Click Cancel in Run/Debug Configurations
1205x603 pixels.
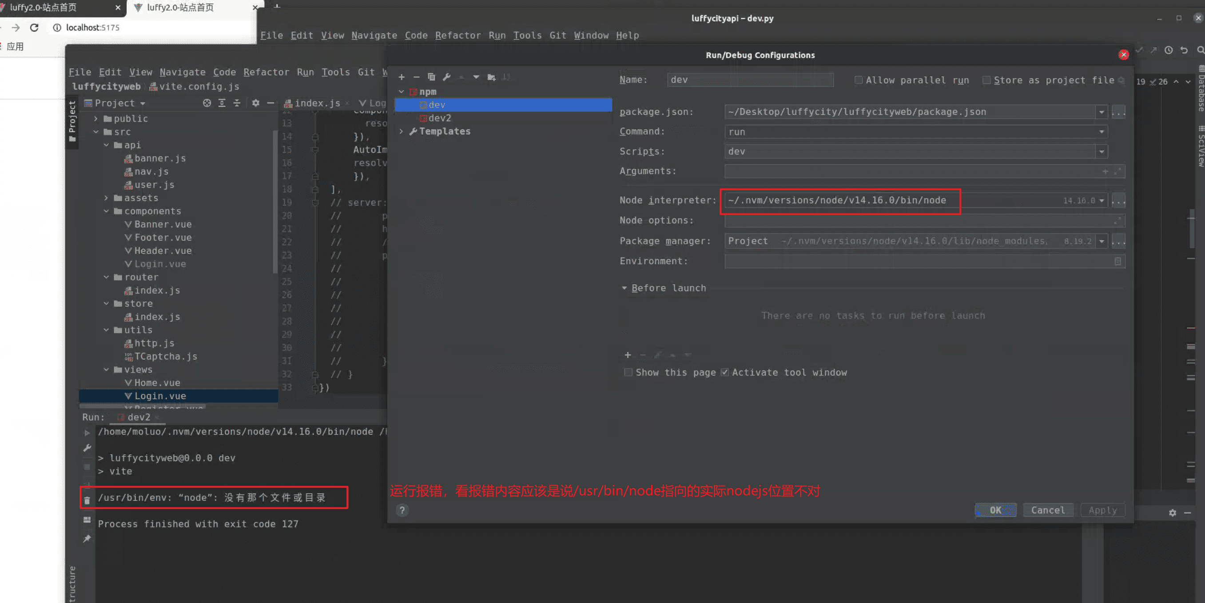coord(1047,510)
